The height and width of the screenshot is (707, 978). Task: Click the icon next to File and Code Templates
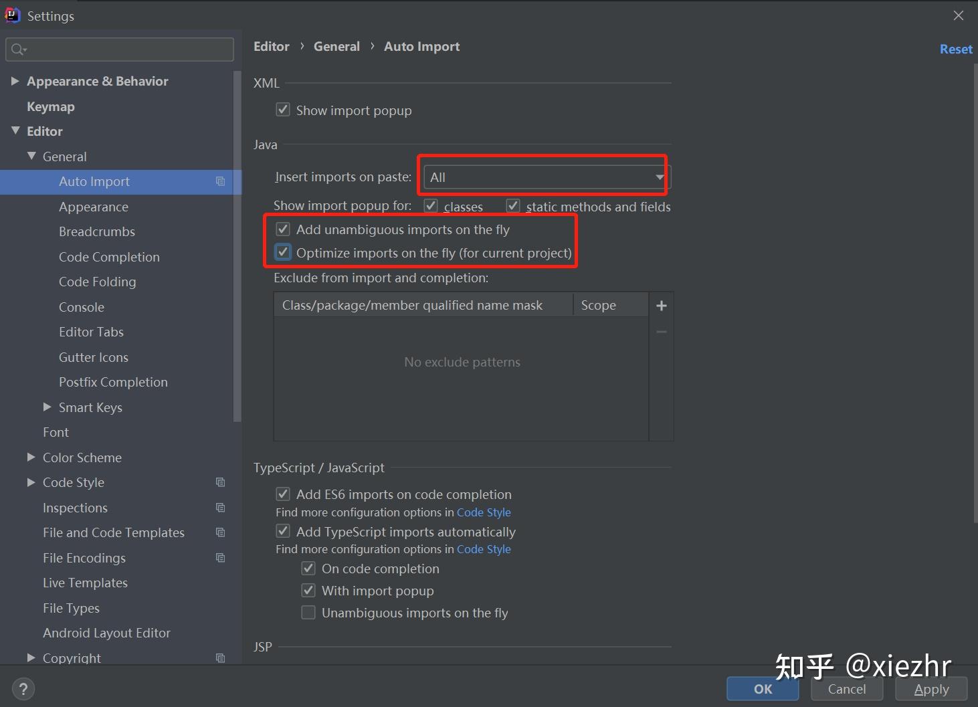tap(221, 532)
